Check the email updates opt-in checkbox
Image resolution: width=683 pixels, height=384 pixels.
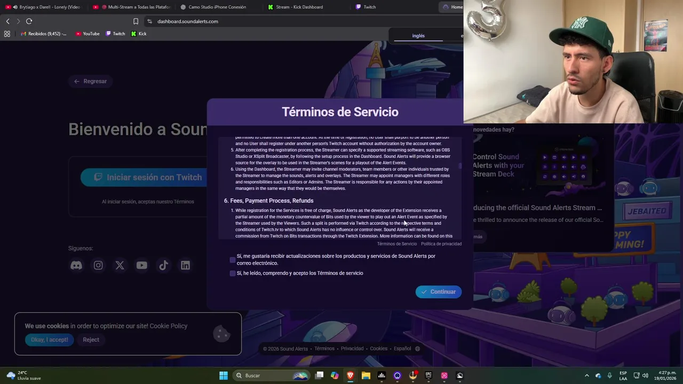click(x=233, y=260)
